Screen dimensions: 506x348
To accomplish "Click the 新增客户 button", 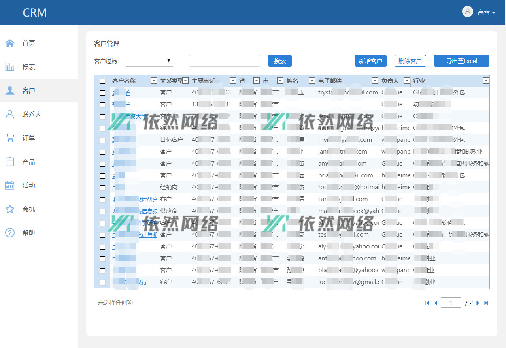I will 370,61.
